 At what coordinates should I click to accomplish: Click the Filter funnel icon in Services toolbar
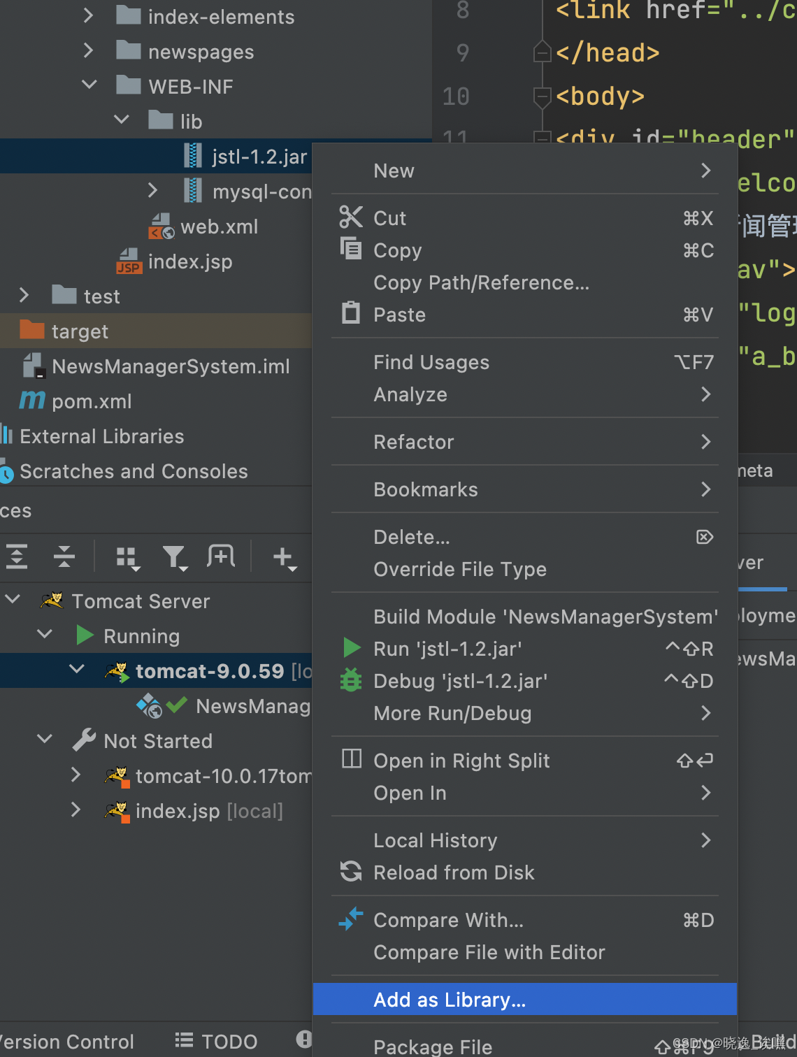(174, 558)
